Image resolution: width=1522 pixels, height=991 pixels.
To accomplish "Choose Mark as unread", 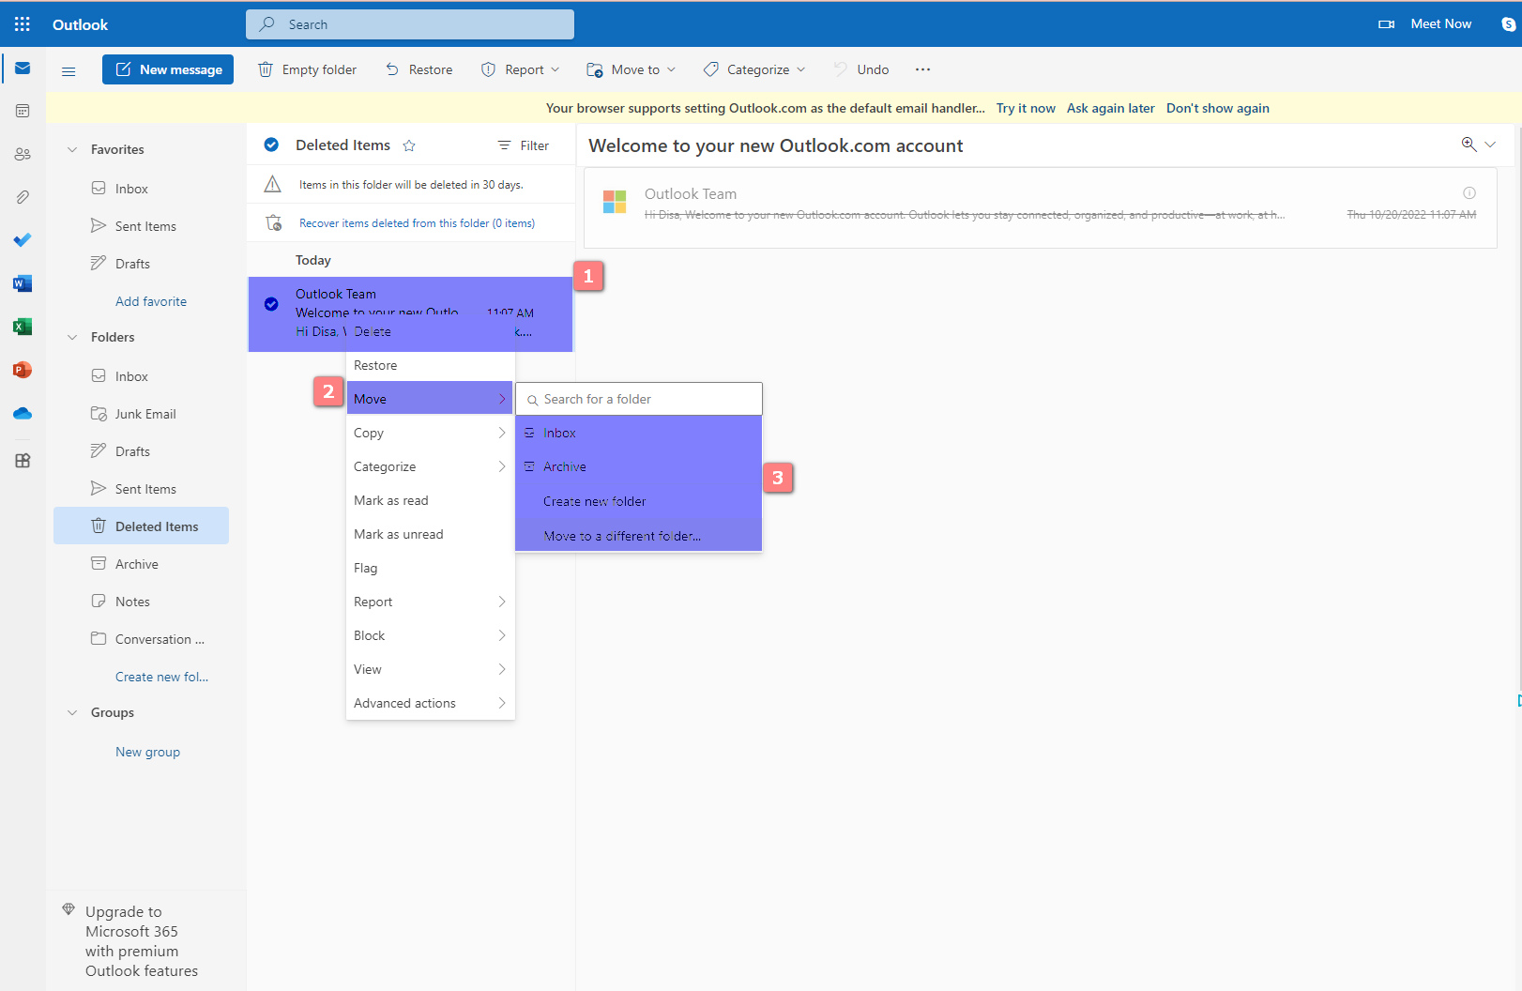I will 431,534.
